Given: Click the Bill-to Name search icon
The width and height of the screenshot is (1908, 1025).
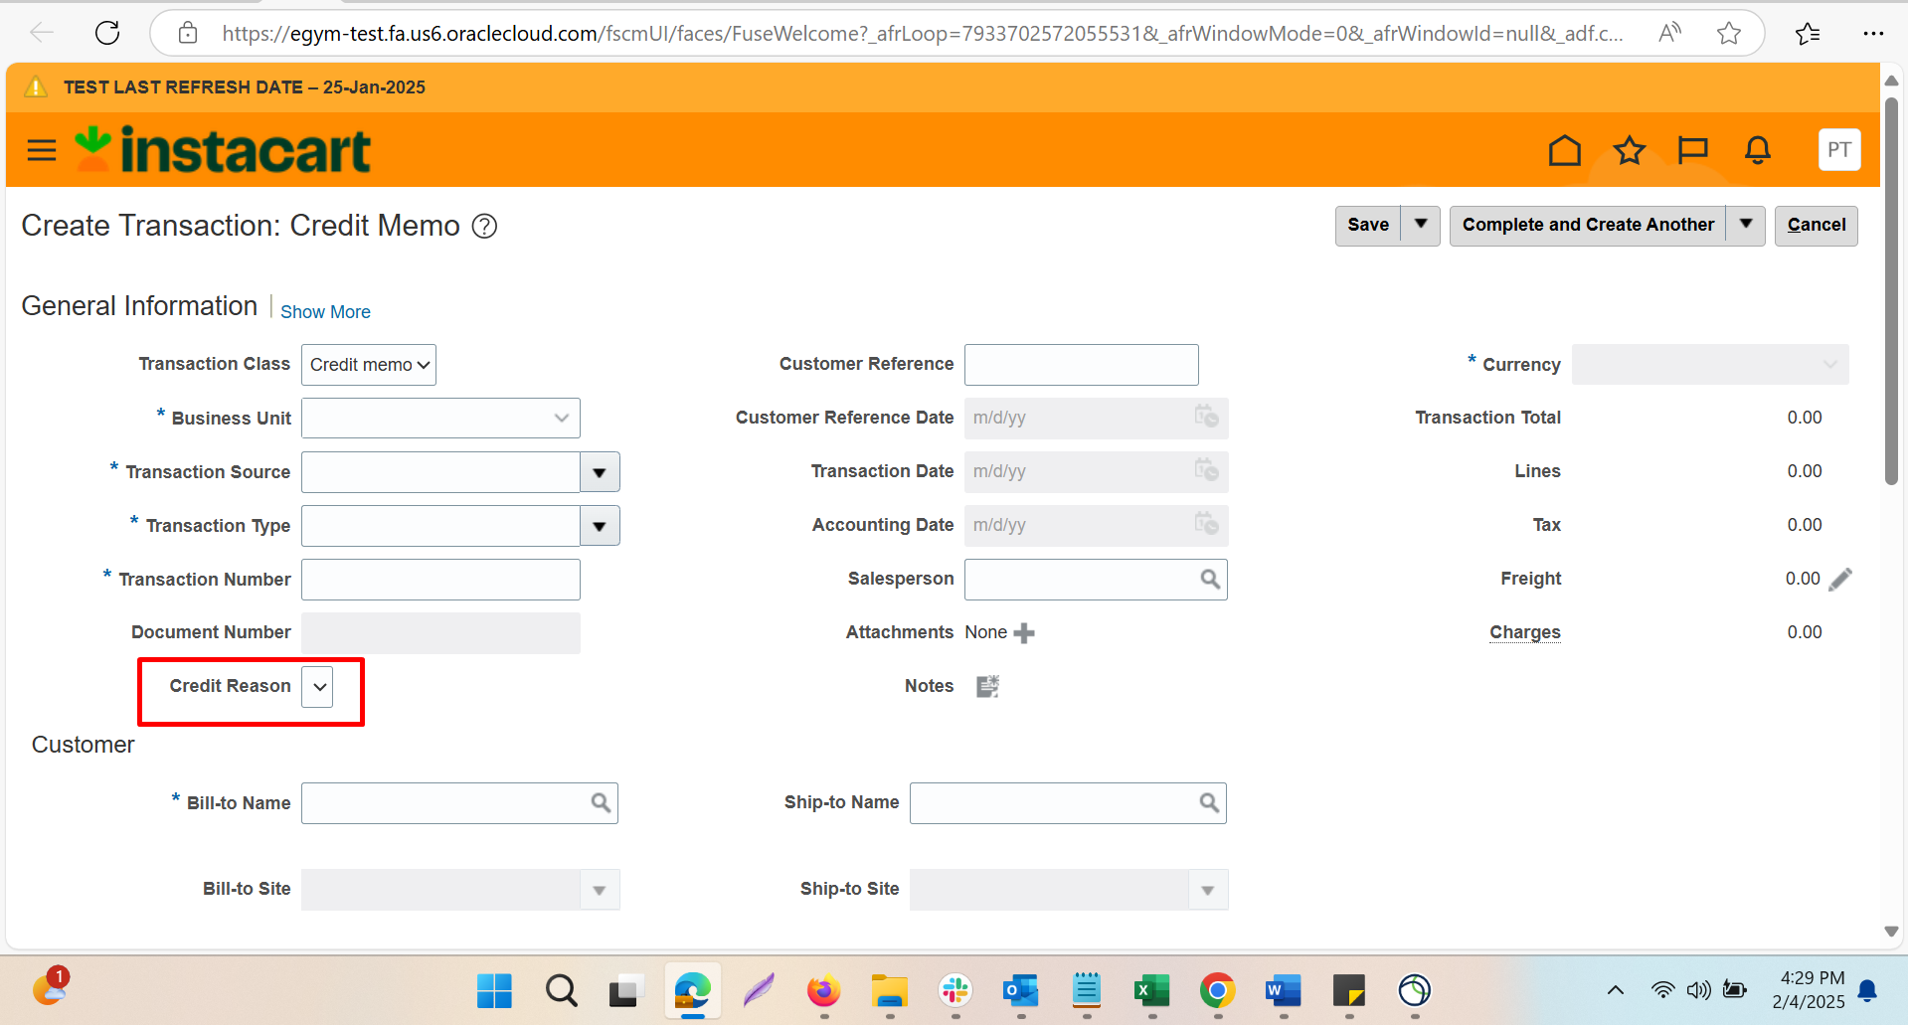Looking at the screenshot, I should pyautogui.click(x=601, y=802).
